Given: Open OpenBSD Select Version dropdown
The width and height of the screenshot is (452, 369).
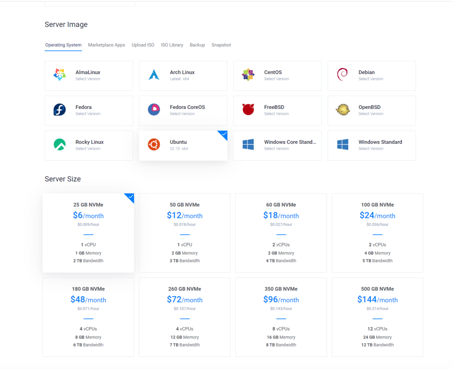Looking at the screenshot, I should [x=371, y=114].
